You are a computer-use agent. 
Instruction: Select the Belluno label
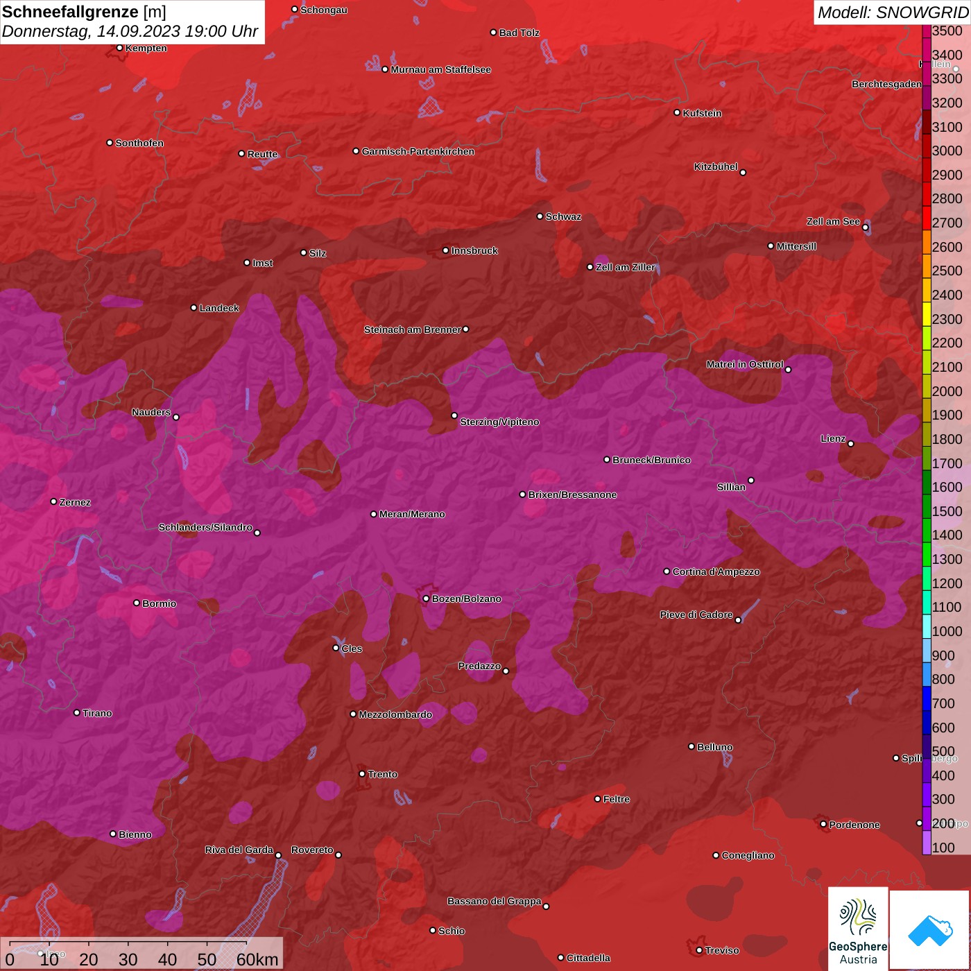coord(715,747)
